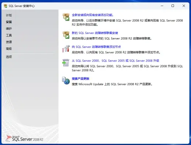191x145 pixels.
Task: Open the 全新安装或向现有安装添加功能 link
Action: (93, 15)
